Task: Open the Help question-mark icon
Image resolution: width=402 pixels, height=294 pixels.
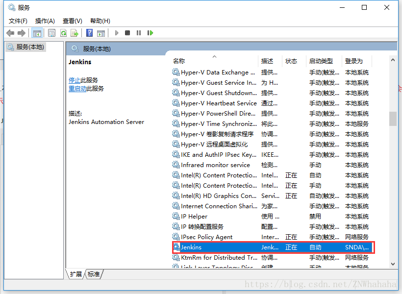Action: point(90,33)
